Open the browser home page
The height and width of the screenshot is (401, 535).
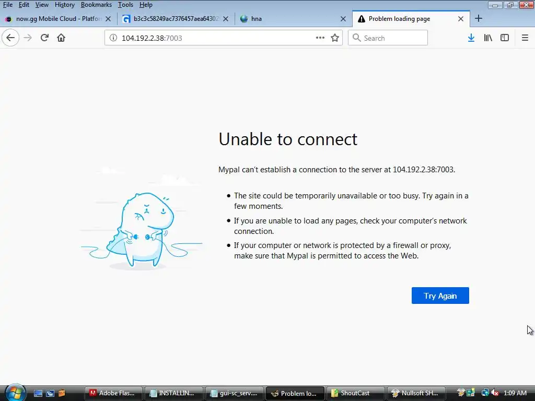[x=61, y=38]
